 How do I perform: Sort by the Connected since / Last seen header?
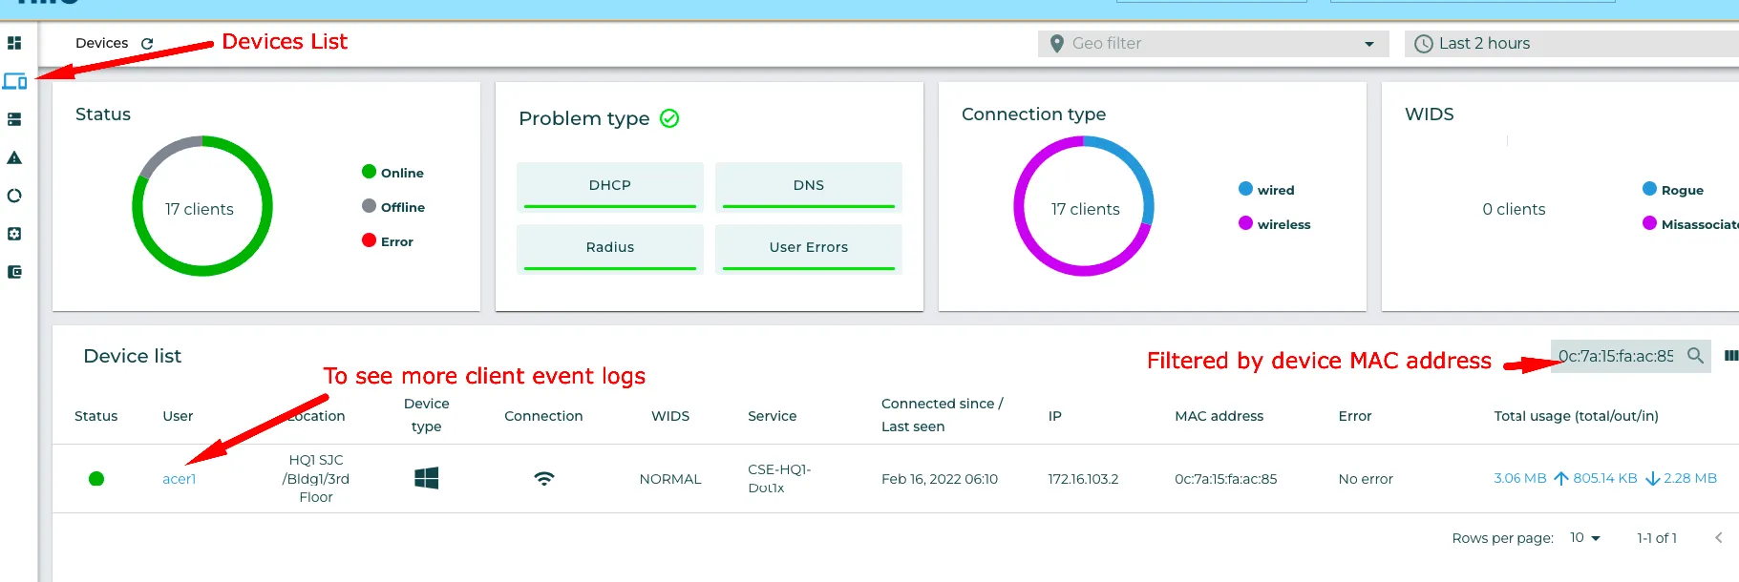coord(942,415)
